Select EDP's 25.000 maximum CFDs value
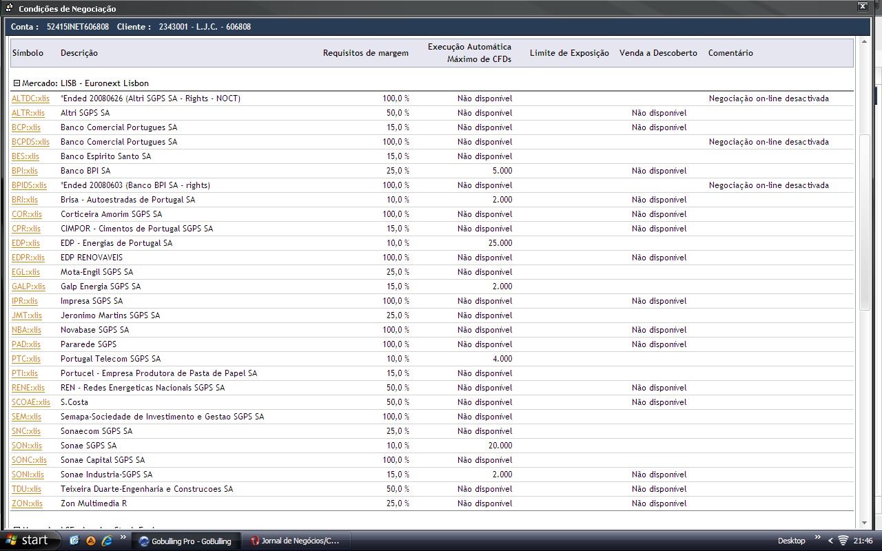 coord(501,243)
